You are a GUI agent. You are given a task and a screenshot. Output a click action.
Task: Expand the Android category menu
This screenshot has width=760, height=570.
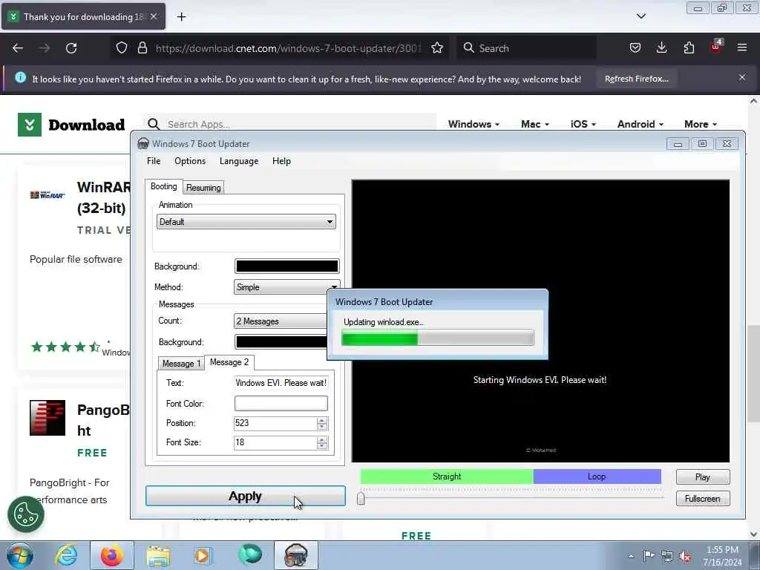(x=641, y=124)
